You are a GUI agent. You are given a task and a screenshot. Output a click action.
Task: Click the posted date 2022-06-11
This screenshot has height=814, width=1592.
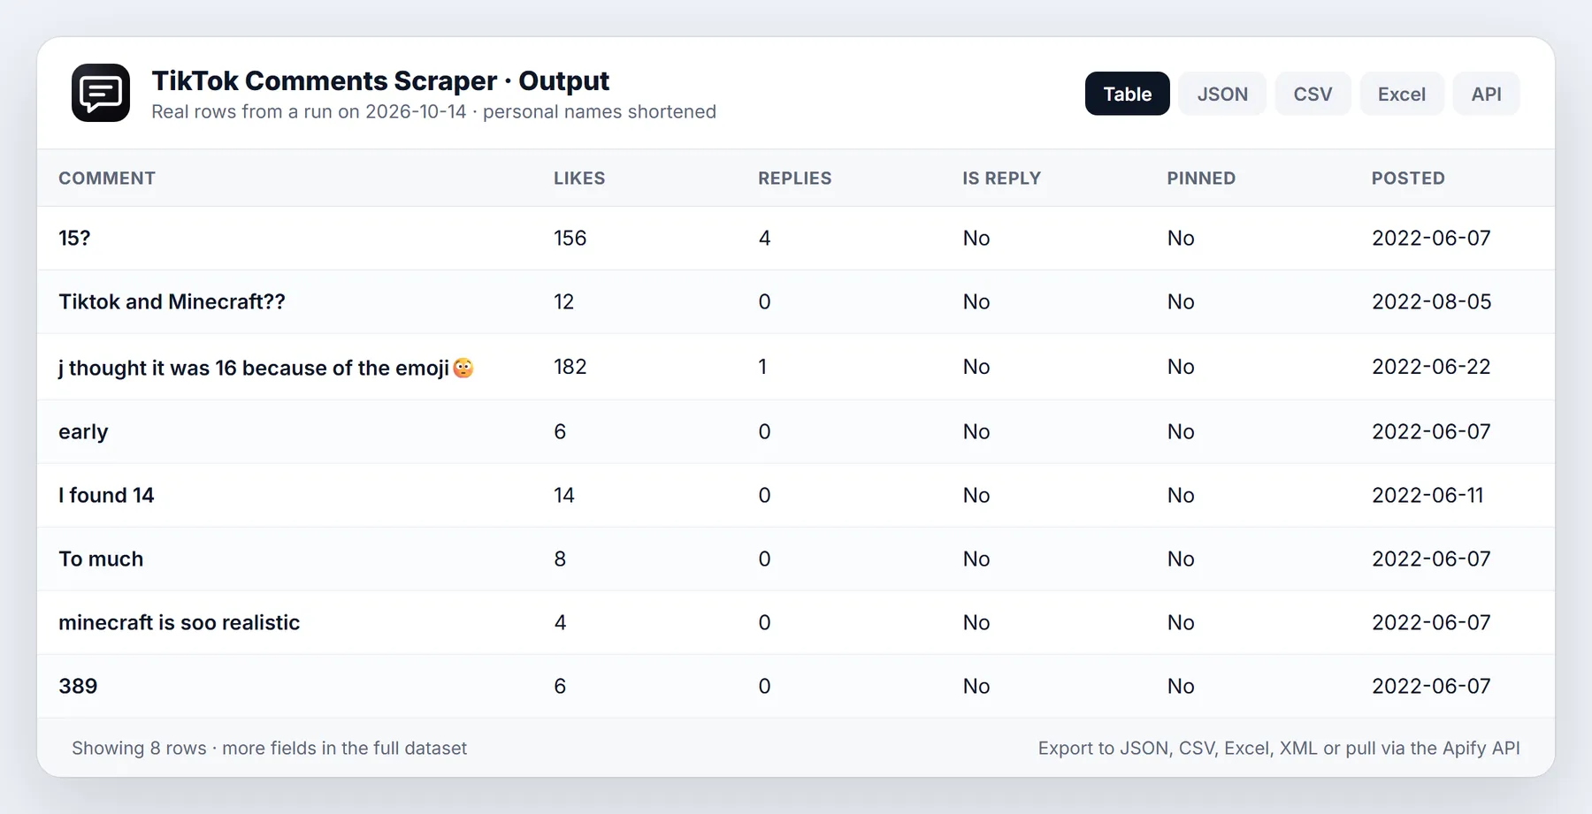tap(1427, 496)
